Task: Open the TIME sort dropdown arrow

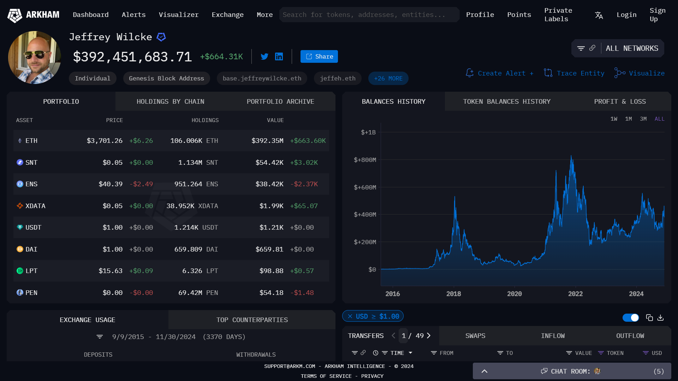Action: point(410,353)
